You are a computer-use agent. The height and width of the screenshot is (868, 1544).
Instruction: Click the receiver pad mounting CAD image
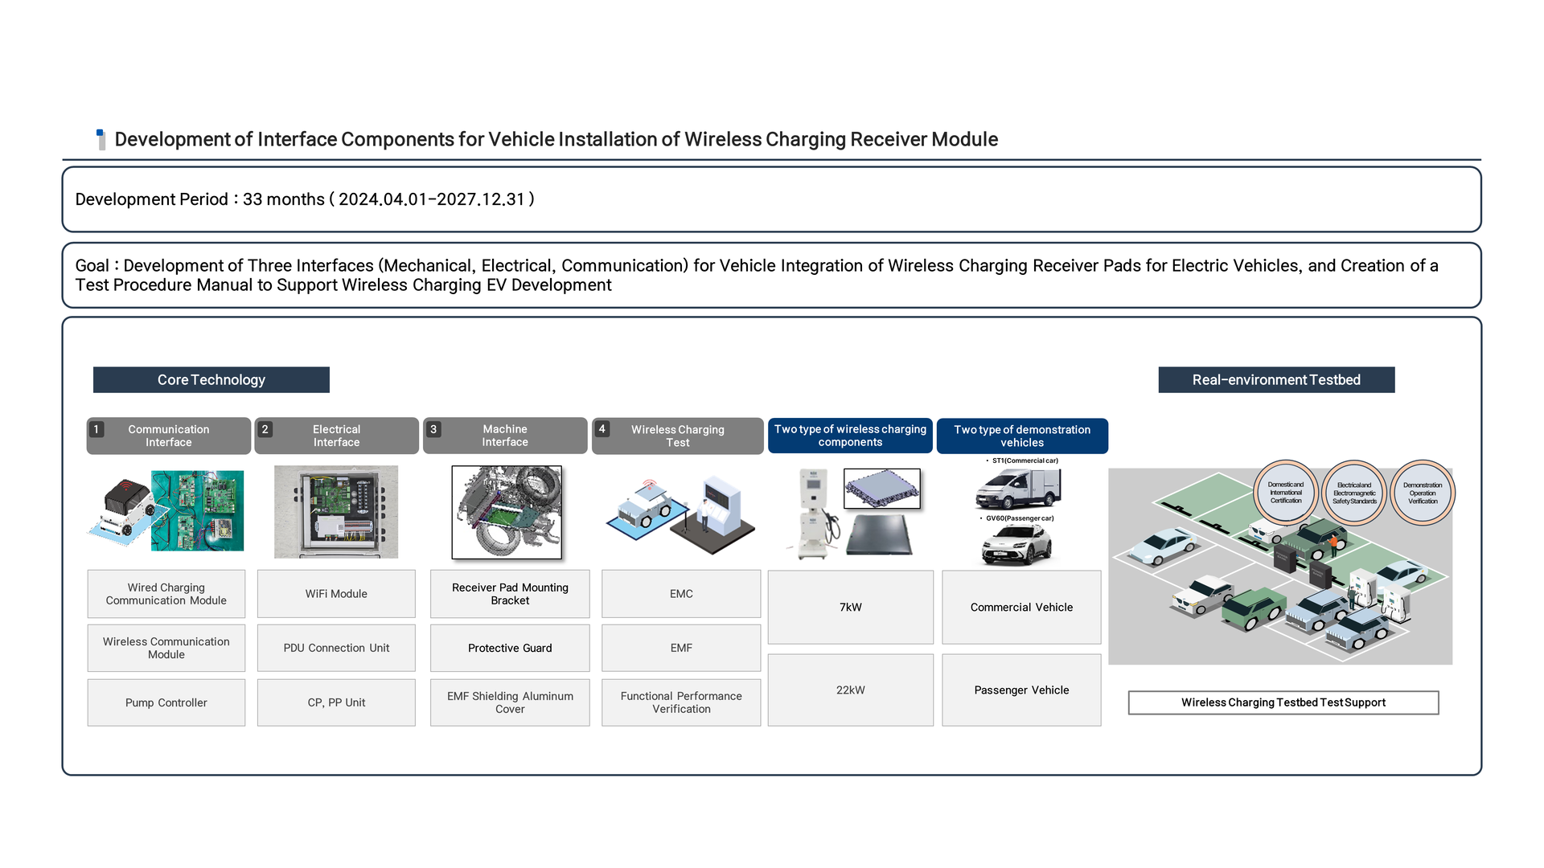tap(507, 512)
